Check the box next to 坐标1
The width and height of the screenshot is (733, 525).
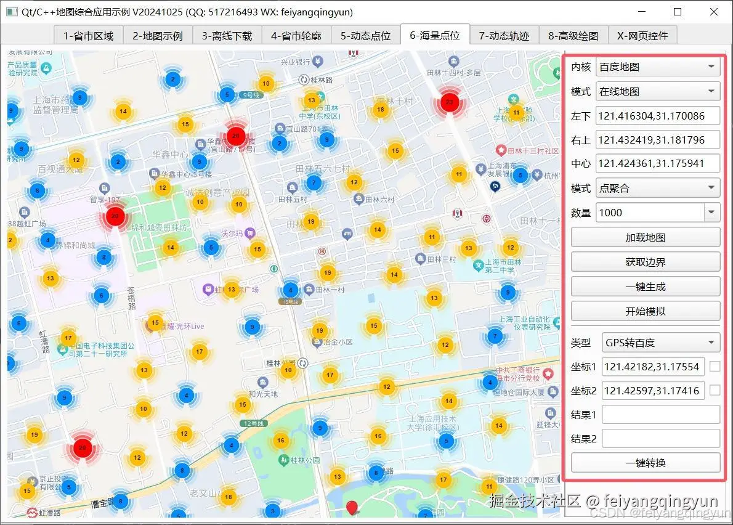(x=715, y=366)
